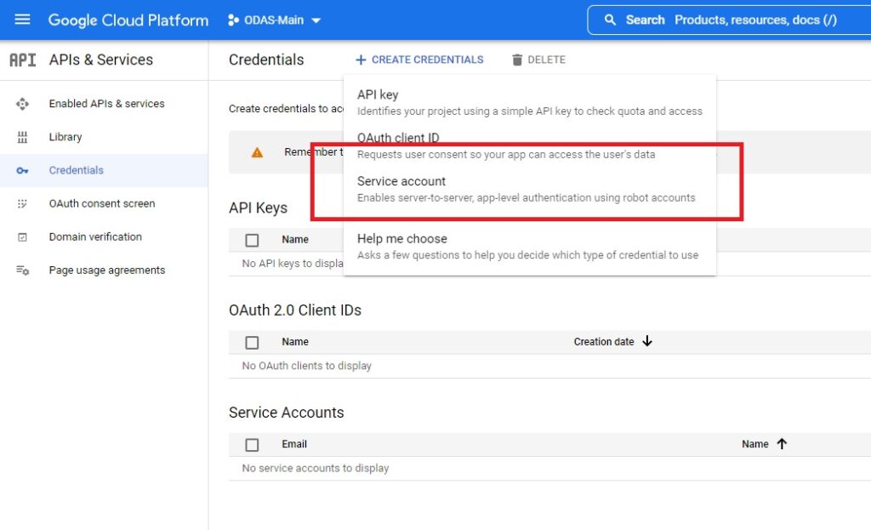Click the Creation date column header
871x530 pixels.
tap(604, 342)
